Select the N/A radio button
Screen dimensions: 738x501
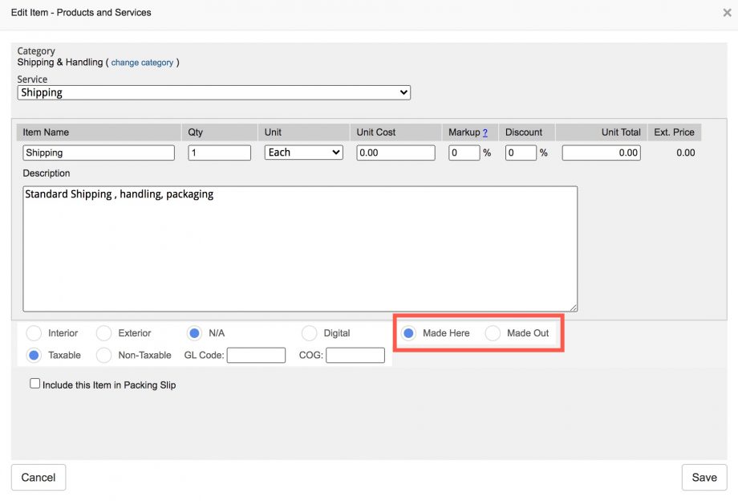(x=193, y=333)
